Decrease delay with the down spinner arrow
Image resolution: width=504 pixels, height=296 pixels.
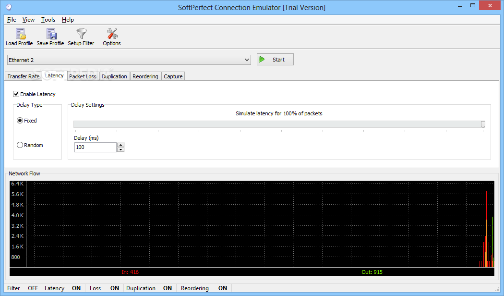(121, 149)
